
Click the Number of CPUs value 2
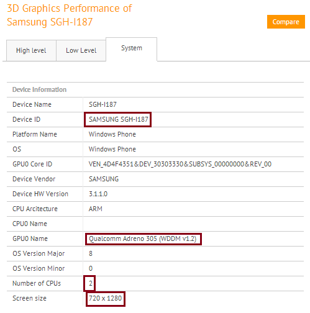[91, 283]
